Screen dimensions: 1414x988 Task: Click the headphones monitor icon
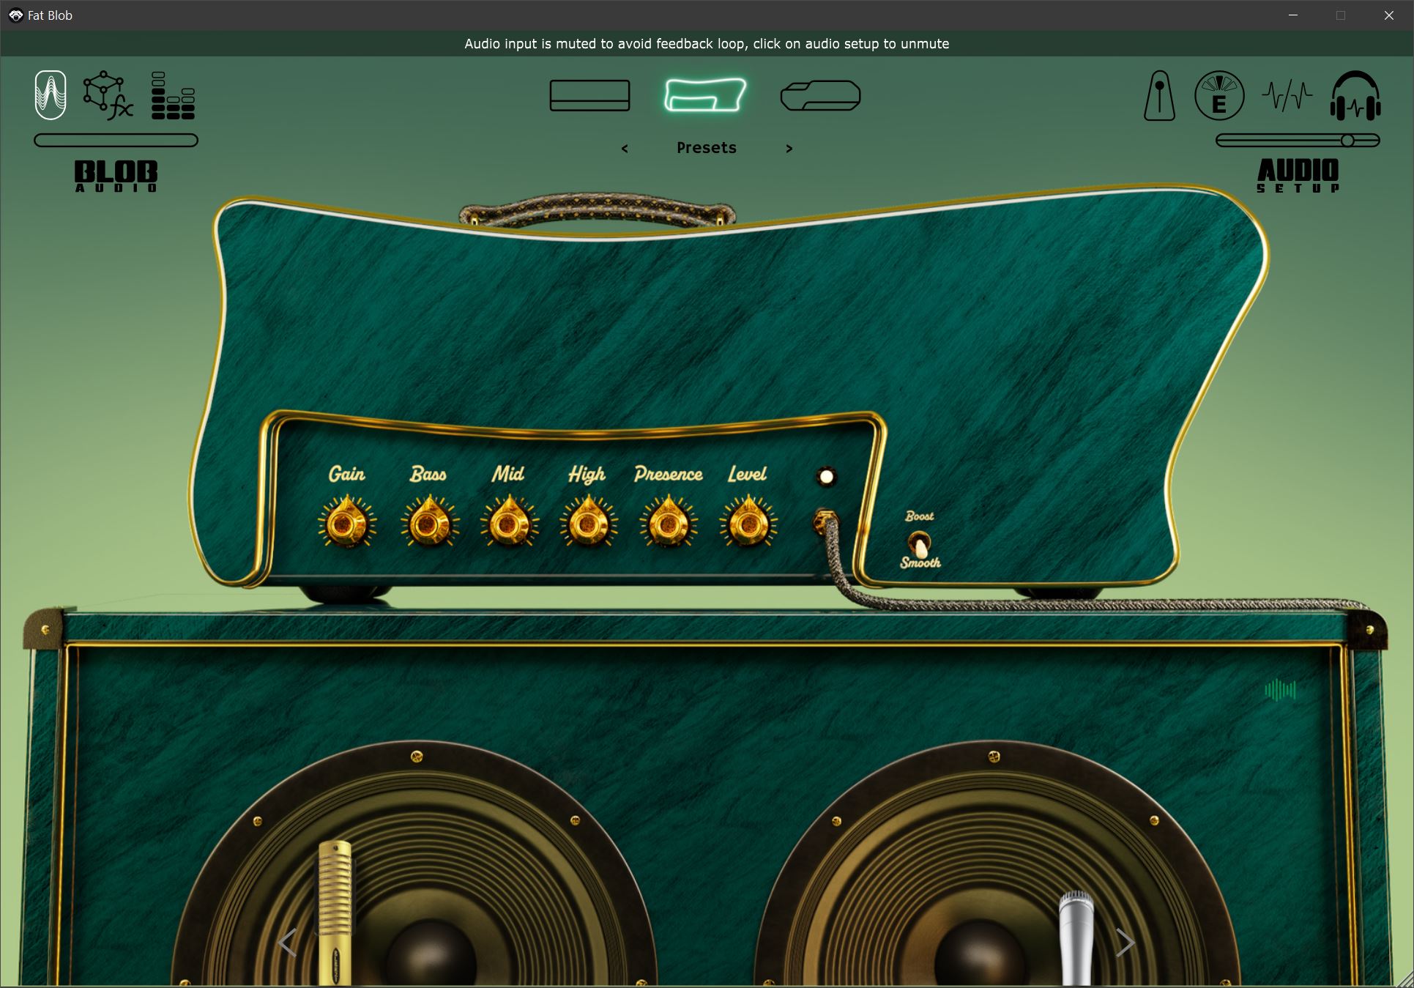point(1355,96)
